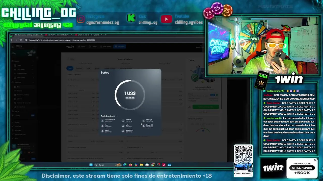This screenshot has width=323, height=181.
Task: Click the Kick logo in stream overlay
Action: 131,18
